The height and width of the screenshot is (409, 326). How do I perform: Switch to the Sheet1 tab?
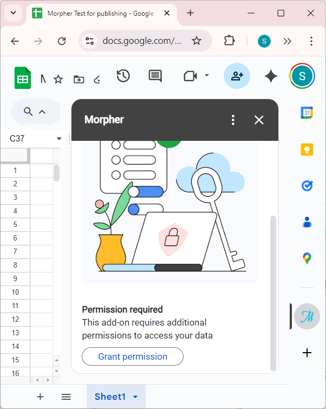110,397
